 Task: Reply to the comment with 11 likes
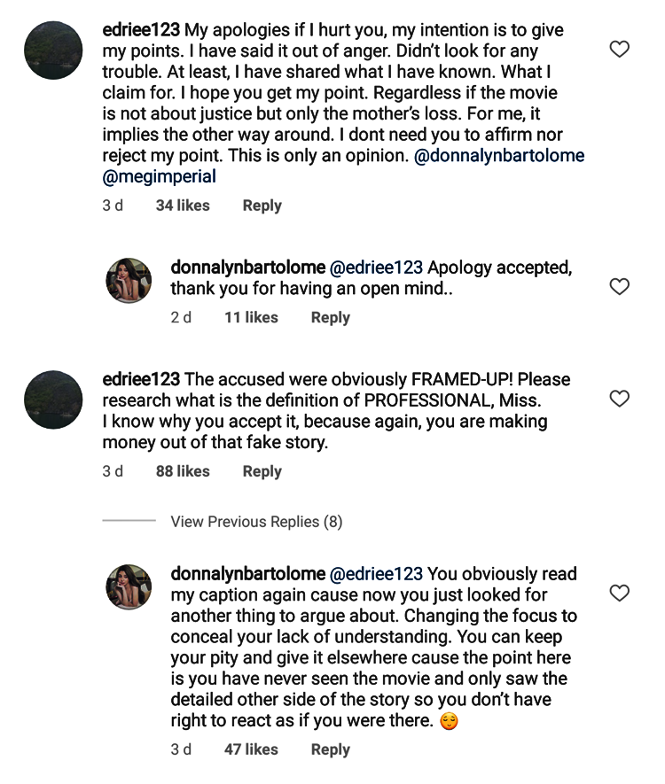coord(330,317)
